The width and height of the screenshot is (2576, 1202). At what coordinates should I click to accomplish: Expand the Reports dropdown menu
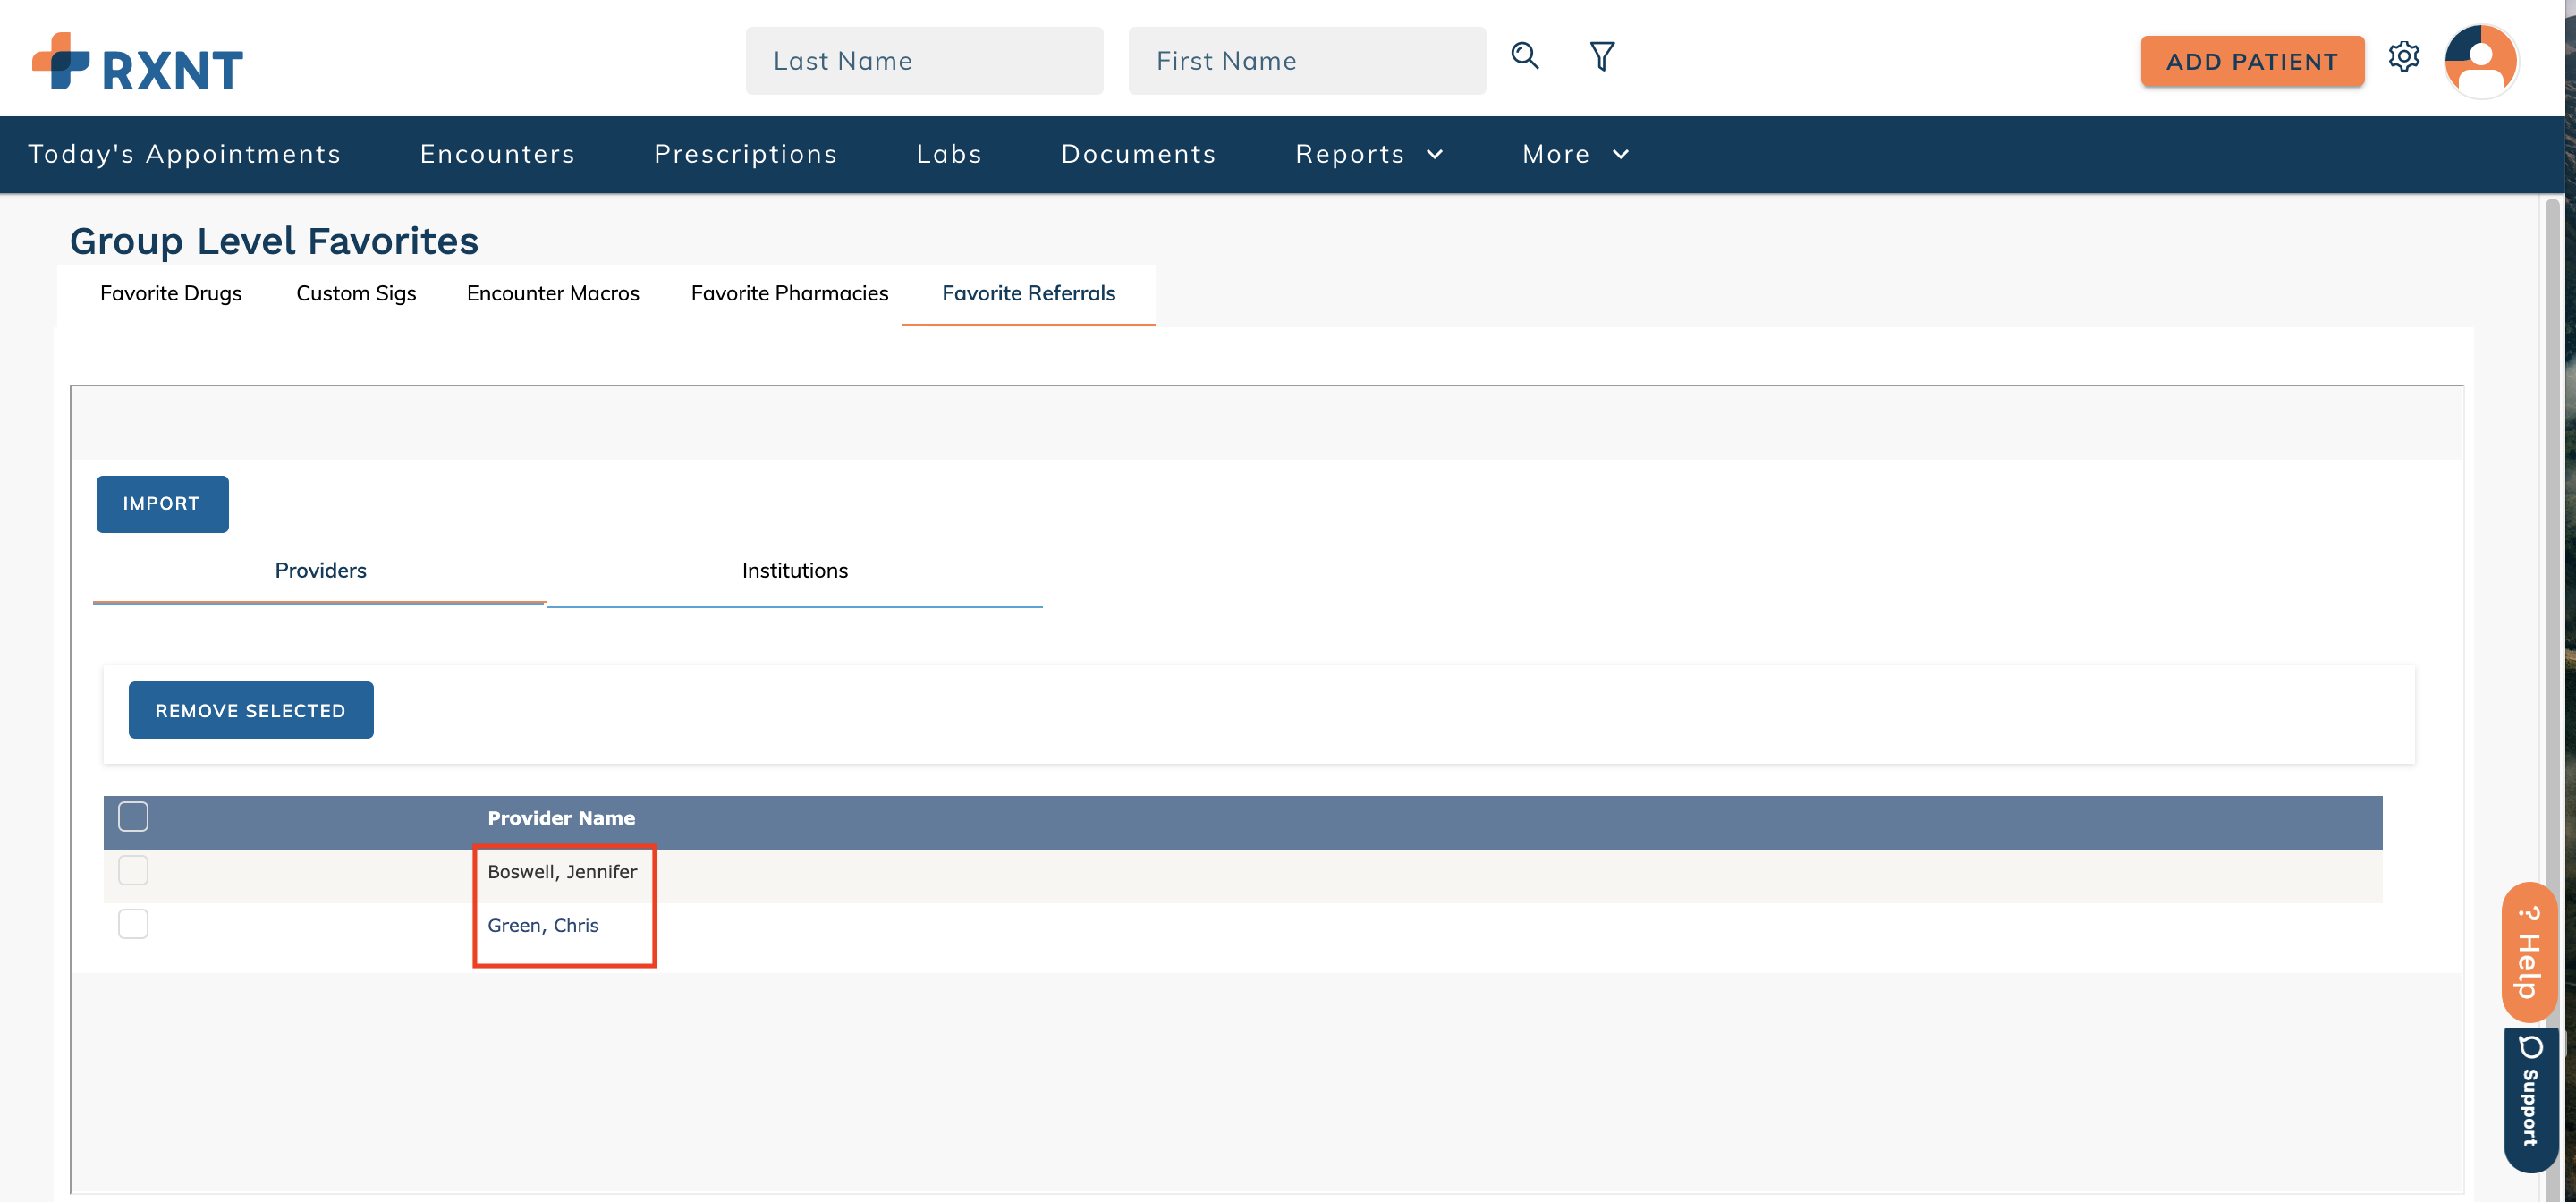[x=1369, y=154]
